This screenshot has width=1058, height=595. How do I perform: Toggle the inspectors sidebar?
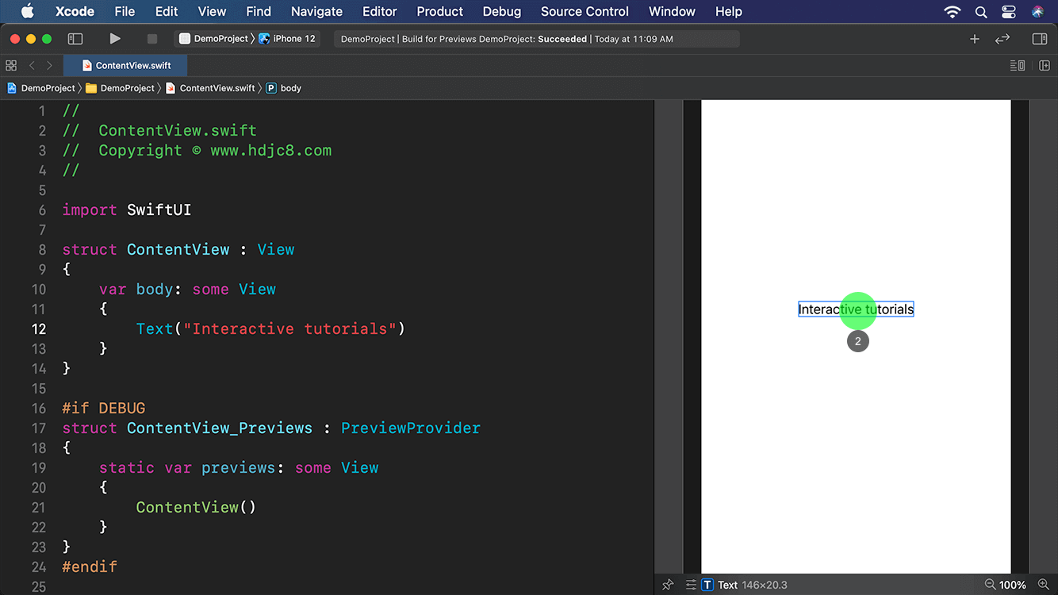[1040, 39]
